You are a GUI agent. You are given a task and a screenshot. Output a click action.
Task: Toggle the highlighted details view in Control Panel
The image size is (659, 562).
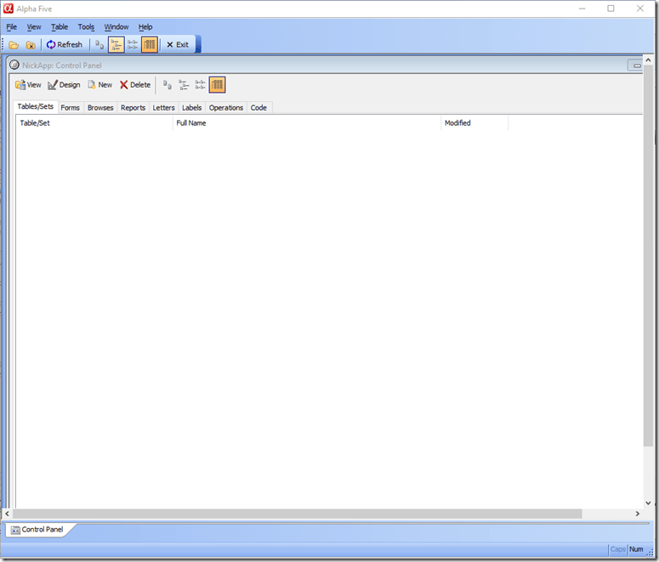218,85
